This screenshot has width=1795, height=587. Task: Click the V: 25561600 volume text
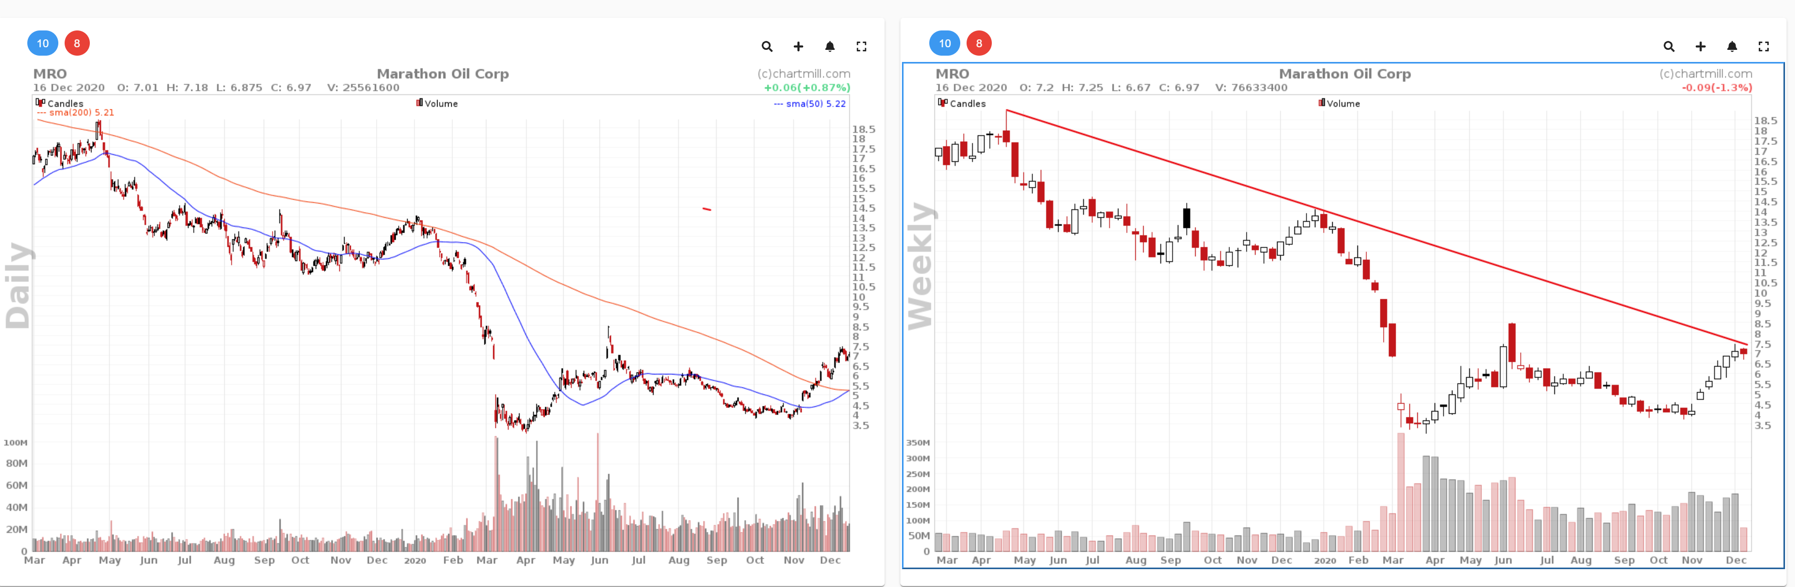pyautogui.click(x=364, y=88)
